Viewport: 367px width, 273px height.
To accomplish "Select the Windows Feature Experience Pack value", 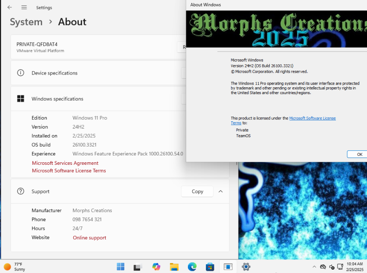I will click(x=128, y=154).
